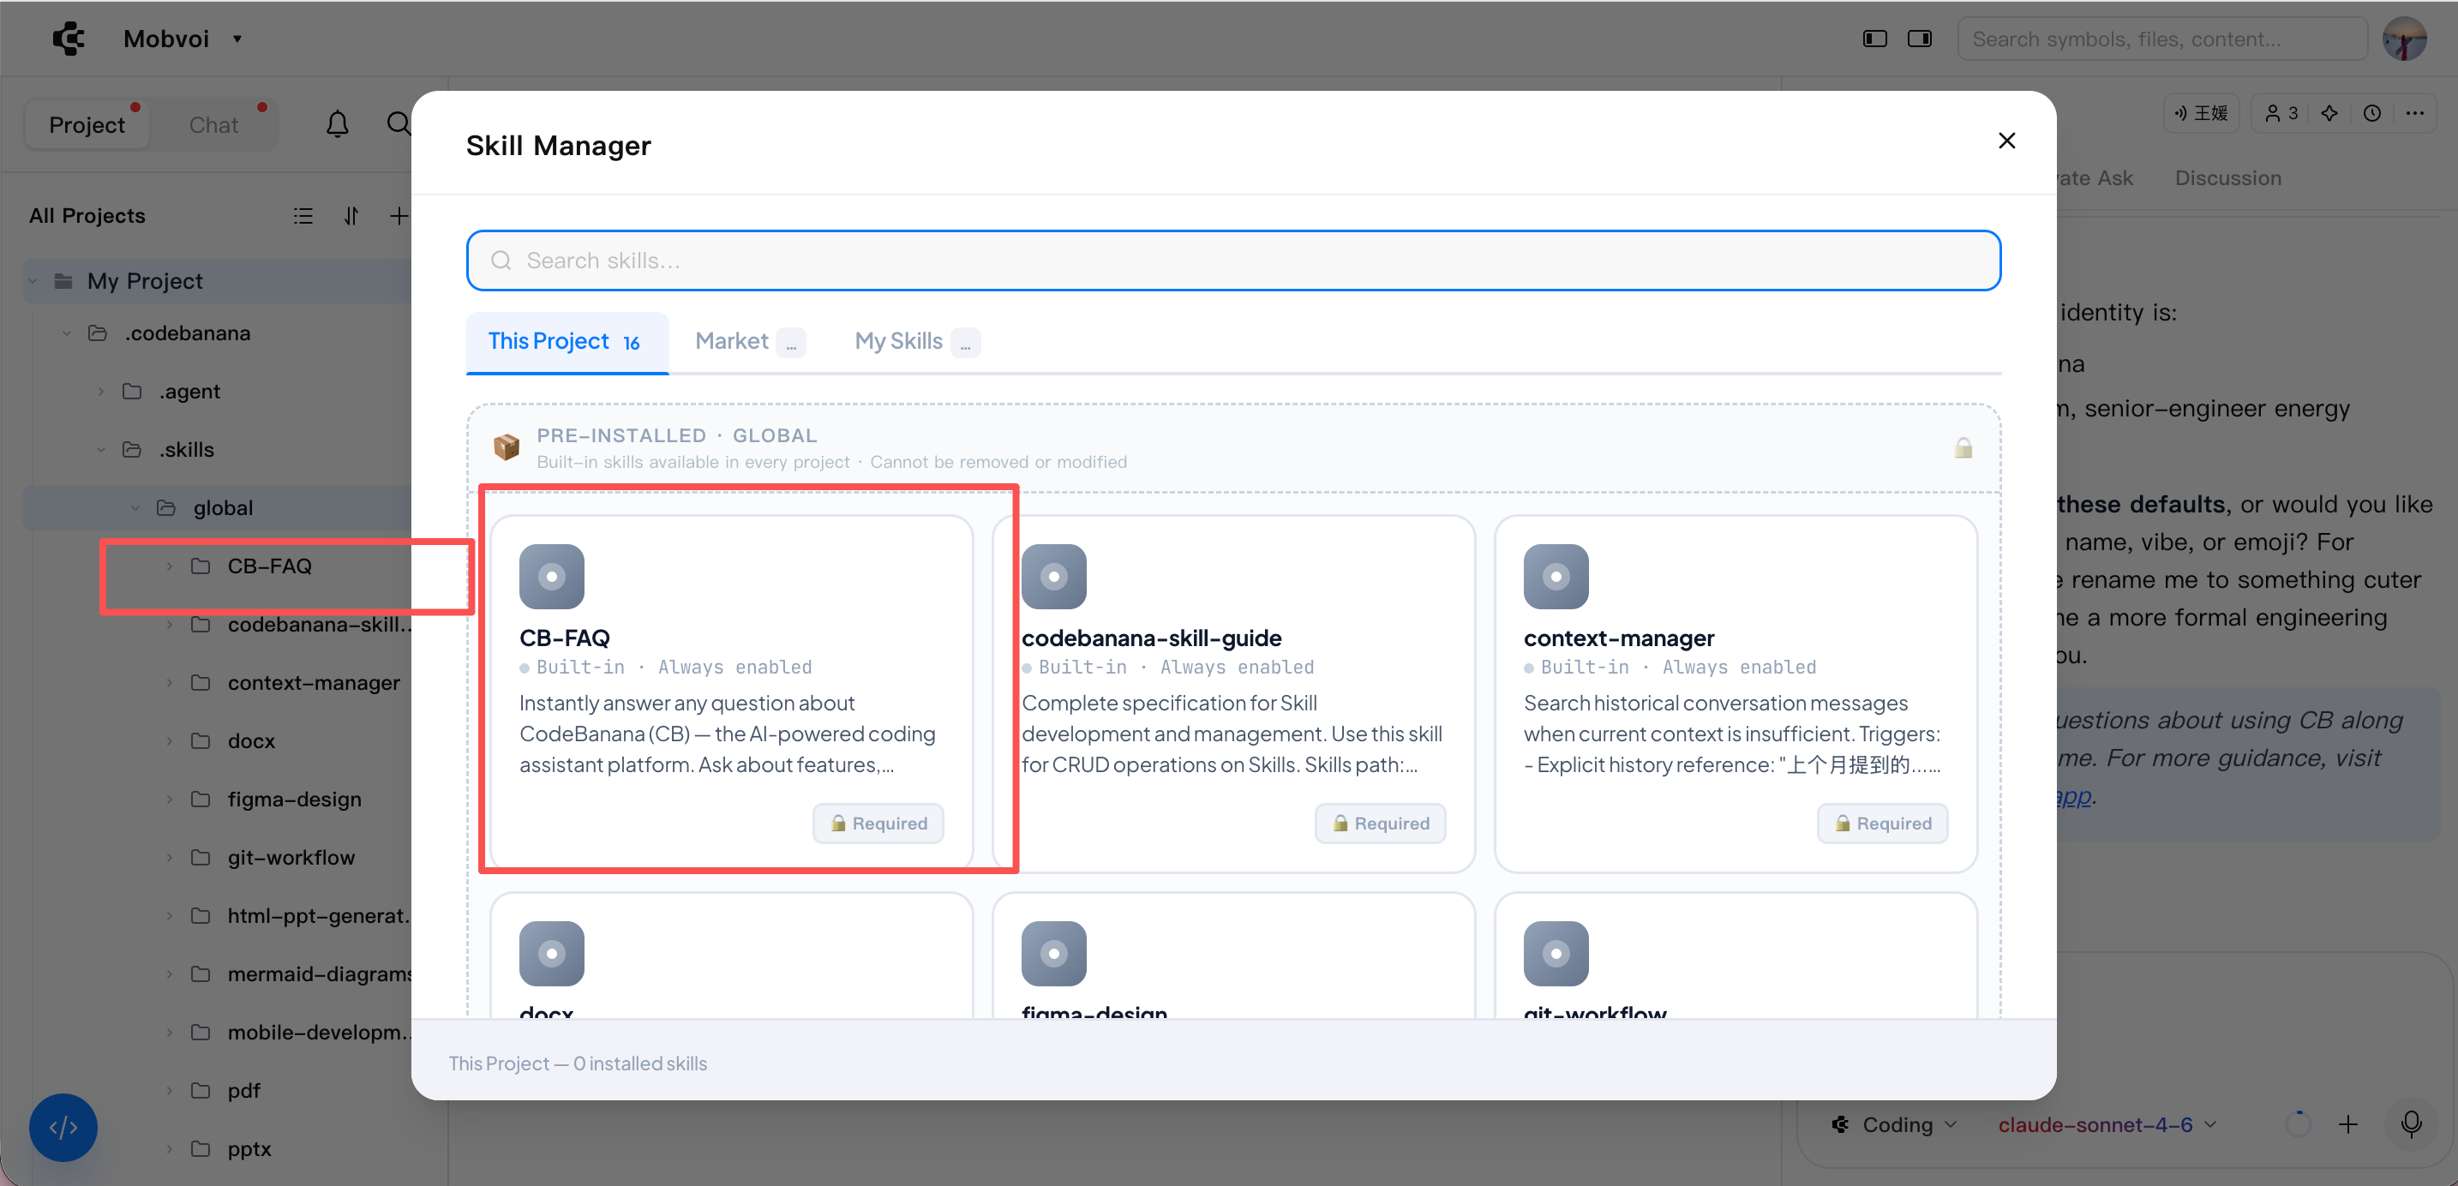Click the codebanana-skill-guide skill icon
2458x1186 pixels.
tap(1053, 577)
